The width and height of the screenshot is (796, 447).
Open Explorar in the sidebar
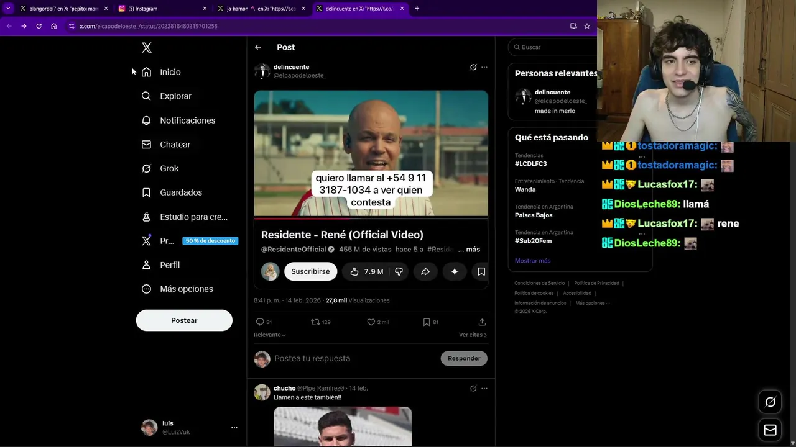166,96
